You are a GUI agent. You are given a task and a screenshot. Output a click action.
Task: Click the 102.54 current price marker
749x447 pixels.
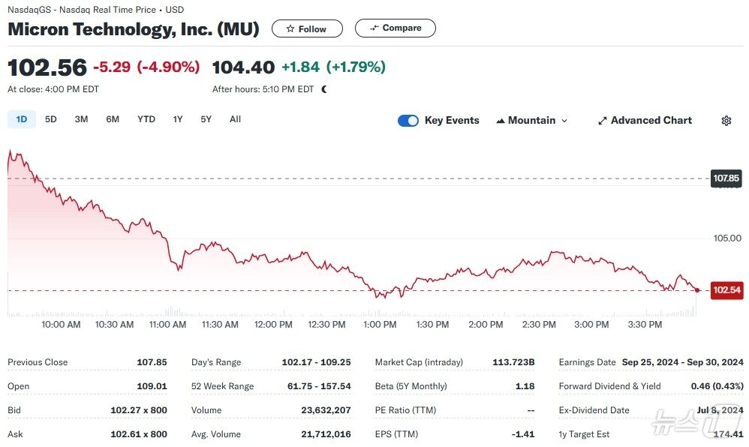(726, 290)
